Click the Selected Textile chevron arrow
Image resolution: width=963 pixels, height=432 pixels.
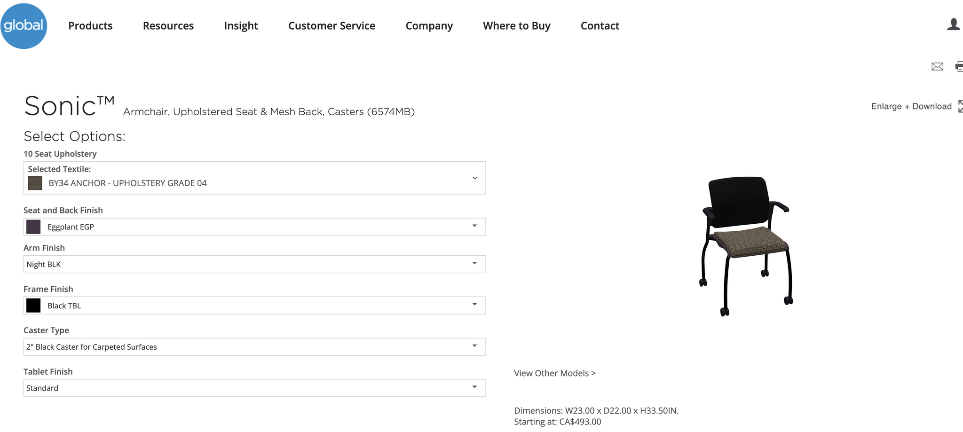[x=475, y=178]
